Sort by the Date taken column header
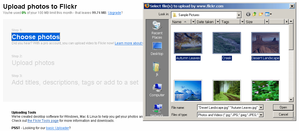The image size is (299, 131). pyautogui.click(x=206, y=22)
